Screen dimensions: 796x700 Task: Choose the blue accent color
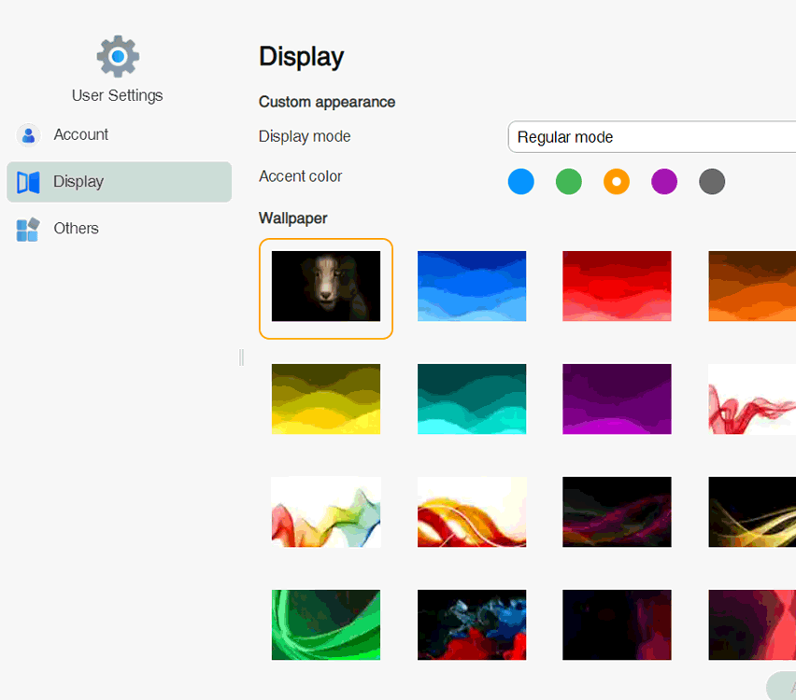pos(520,182)
